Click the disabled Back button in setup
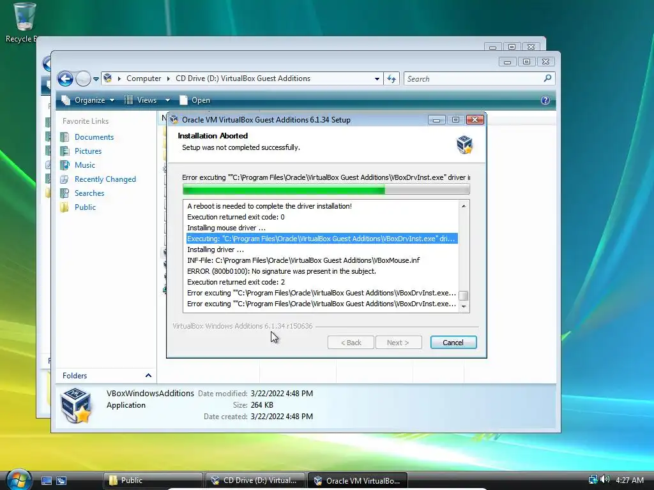The width and height of the screenshot is (654, 490). pos(351,343)
